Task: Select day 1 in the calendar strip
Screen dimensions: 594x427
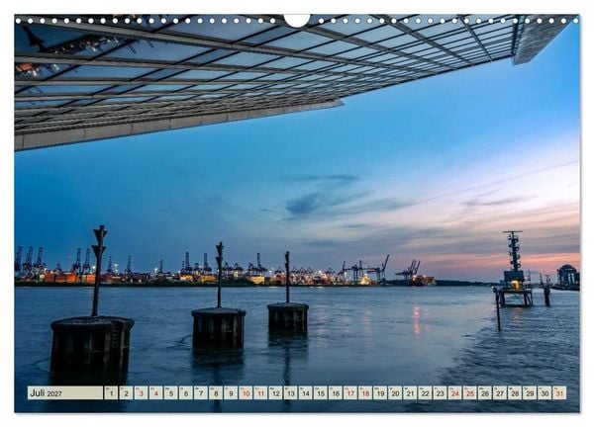Action: (111, 392)
